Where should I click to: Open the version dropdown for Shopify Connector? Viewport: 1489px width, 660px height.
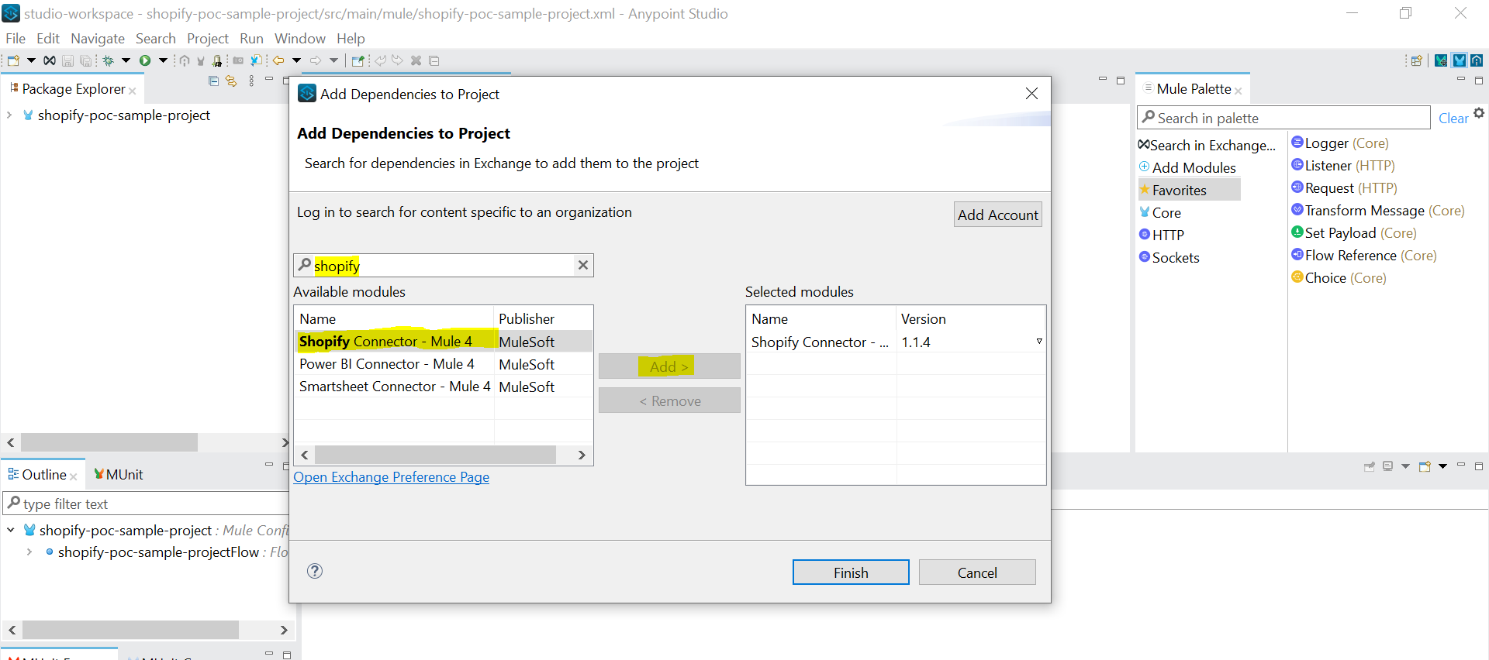1039,342
